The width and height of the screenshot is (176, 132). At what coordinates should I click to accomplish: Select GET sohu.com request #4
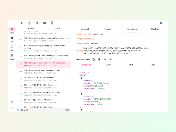(x=43, y=101)
